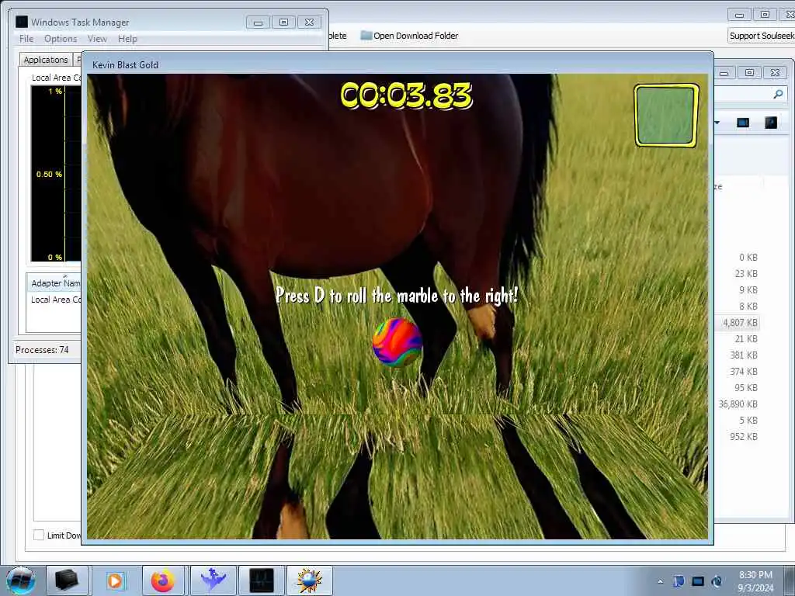
Task: Launch the media player taskbar icon
Action: point(115,580)
